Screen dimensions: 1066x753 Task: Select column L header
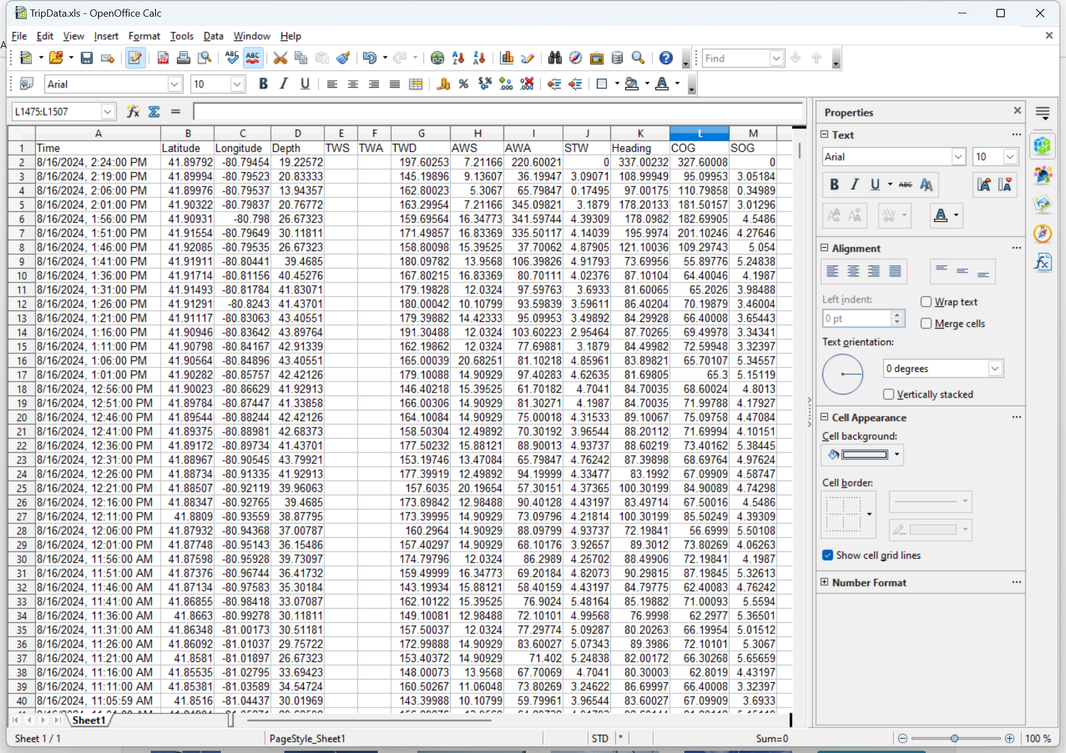click(699, 133)
